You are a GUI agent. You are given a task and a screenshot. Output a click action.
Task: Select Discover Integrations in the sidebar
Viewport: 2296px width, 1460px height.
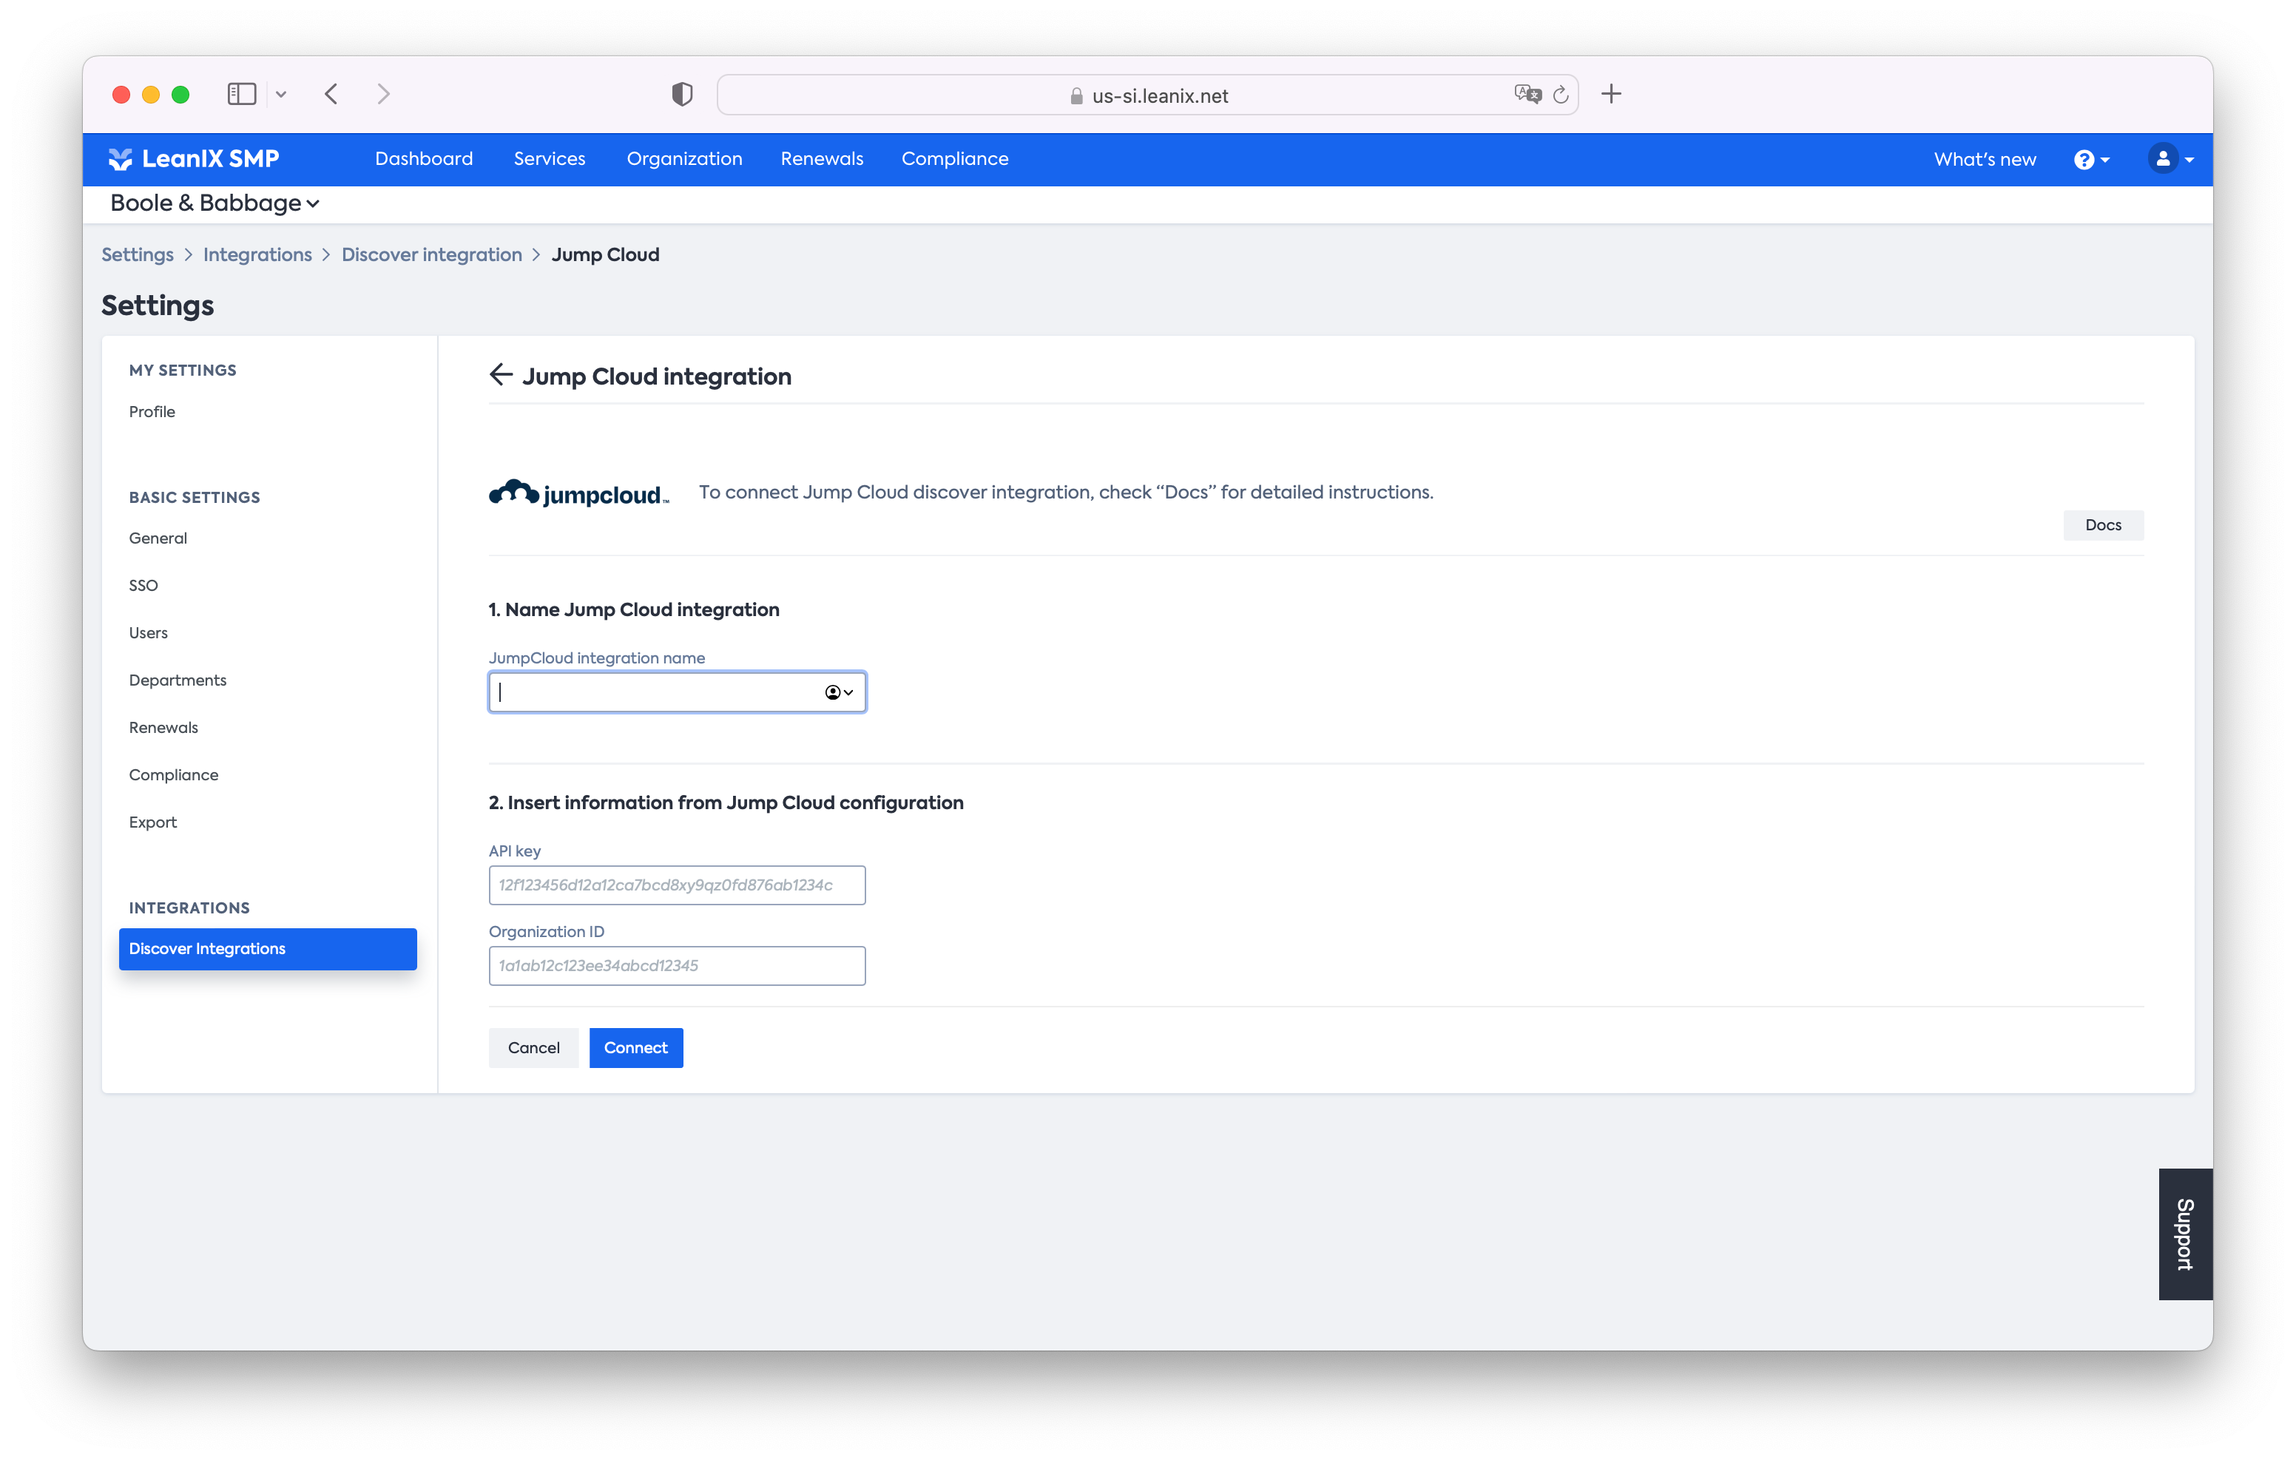[x=268, y=949]
